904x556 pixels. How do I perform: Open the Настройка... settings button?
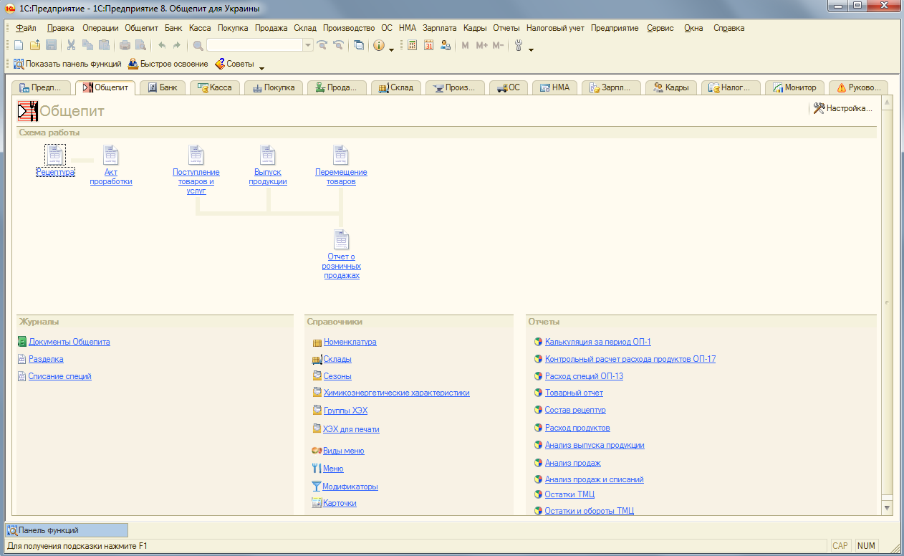pos(843,109)
